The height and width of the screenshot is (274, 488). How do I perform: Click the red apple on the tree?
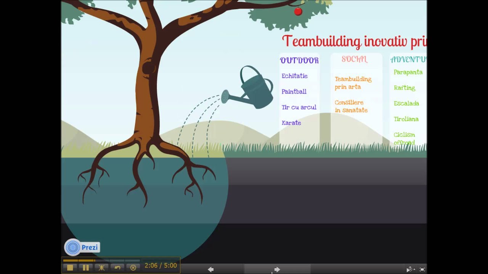pyautogui.click(x=298, y=11)
